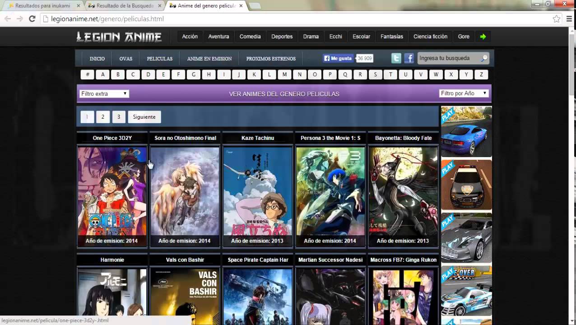Select the Escolar genre
This screenshot has width=576, height=325.
point(361,37)
